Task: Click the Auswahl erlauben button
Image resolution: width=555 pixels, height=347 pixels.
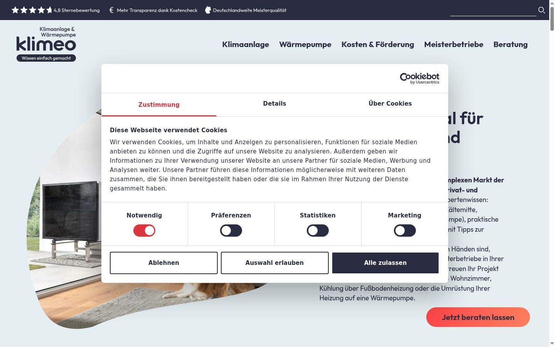Action: point(275,263)
